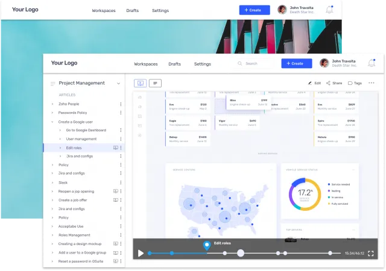Open Settings in the front window nav
The height and width of the screenshot is (271, 386).
203,64
